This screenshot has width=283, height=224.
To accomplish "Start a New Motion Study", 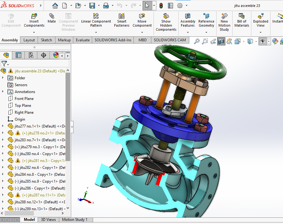I will [224, 22].
